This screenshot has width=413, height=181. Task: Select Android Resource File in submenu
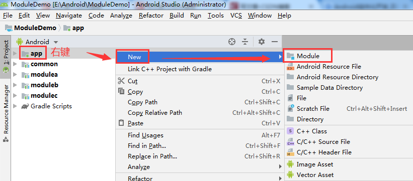pos(349,67)
